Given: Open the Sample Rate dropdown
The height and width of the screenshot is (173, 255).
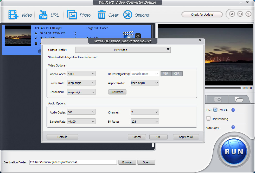Looking at the screenshot, I should [x=81, y=121].
